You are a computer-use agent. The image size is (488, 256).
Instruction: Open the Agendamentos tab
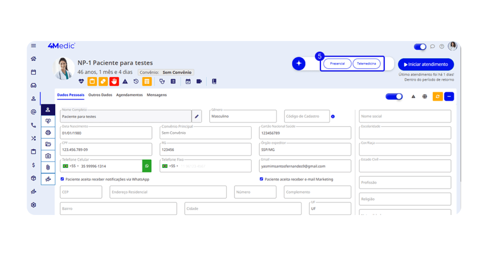(129, 95)
